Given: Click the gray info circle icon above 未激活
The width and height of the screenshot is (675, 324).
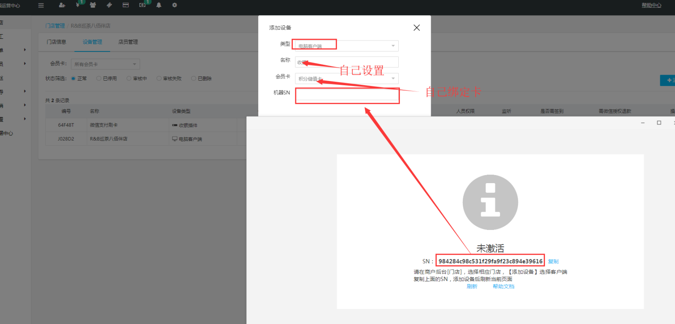Looking at the screenshot, I should (x=490, y=202).
